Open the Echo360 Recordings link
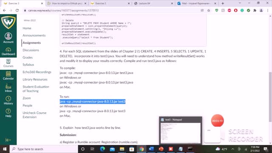 click(37, 72)
